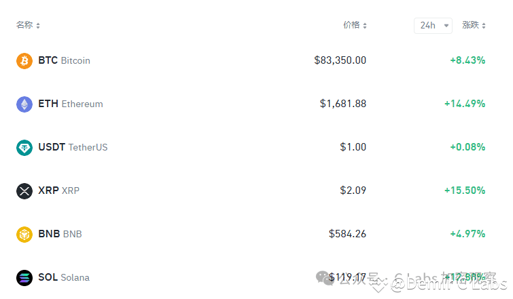The image size is (513, 299).
Task: Click the purple Ethereum diamond icon
Action: coord(24,104)
